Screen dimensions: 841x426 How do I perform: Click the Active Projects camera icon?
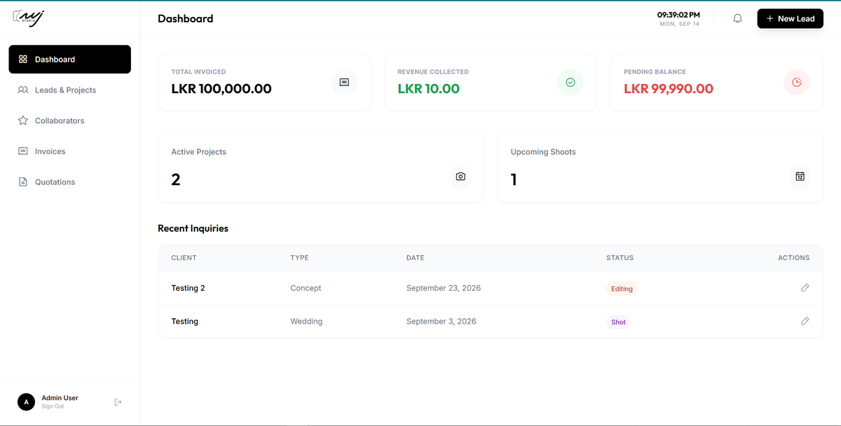point(460,177)
